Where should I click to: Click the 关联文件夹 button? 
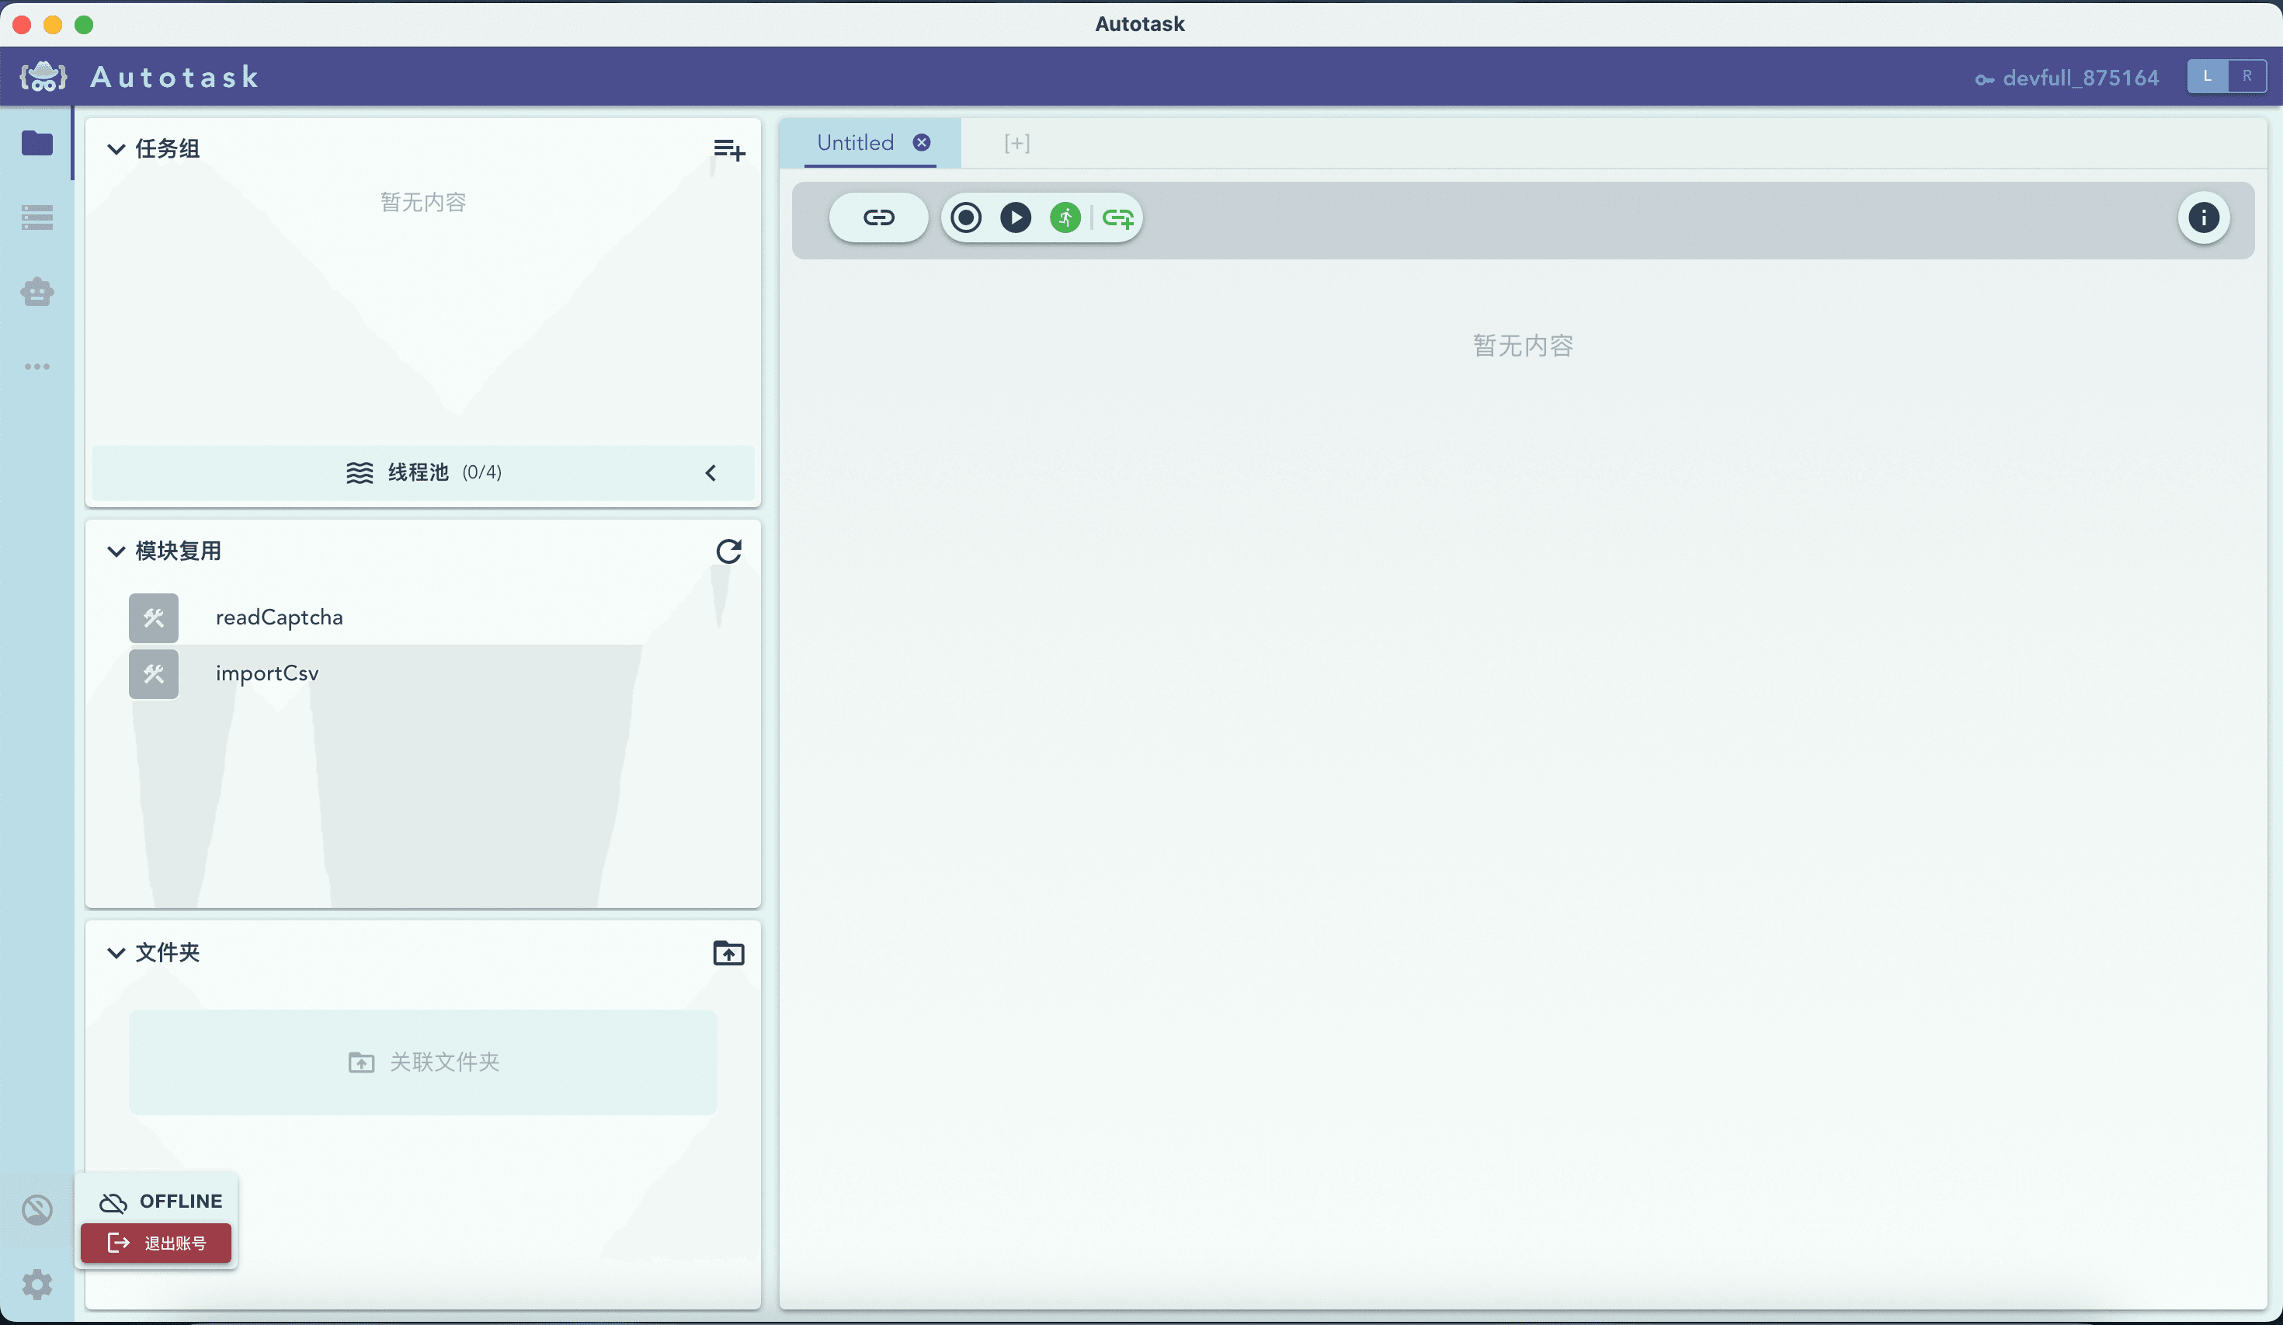click(x=423, y=1062)
